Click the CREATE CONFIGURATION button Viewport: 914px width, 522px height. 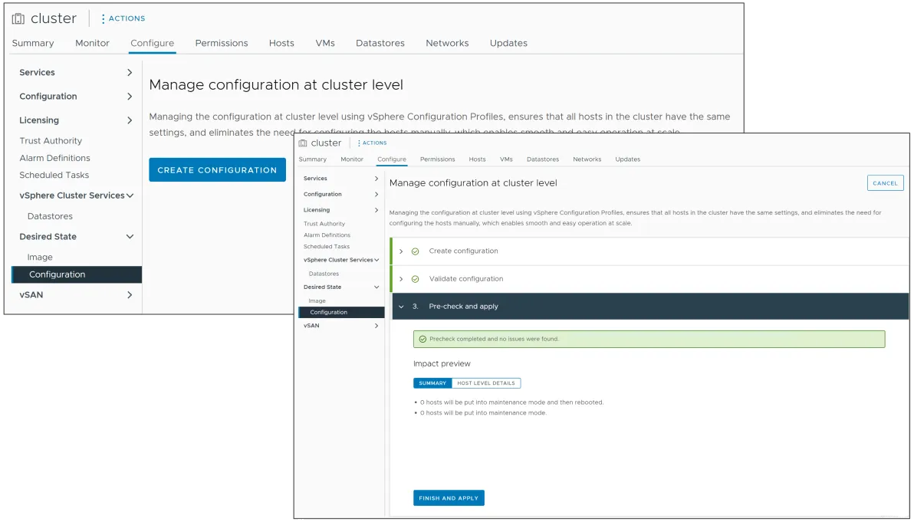(218, 170)
